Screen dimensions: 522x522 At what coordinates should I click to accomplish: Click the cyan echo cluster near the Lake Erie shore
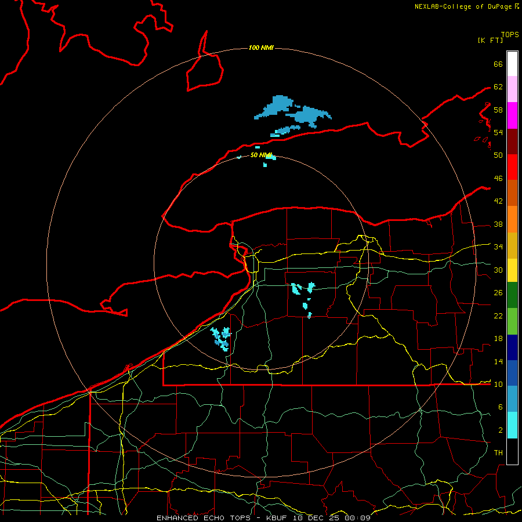point(221,339)
